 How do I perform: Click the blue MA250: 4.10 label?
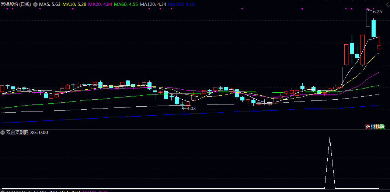click(181, 4)
